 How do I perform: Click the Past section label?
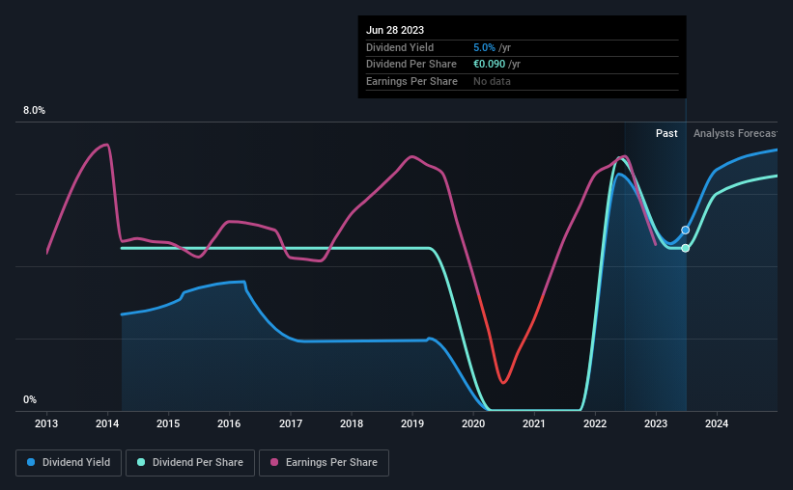(x=666, y=133)
